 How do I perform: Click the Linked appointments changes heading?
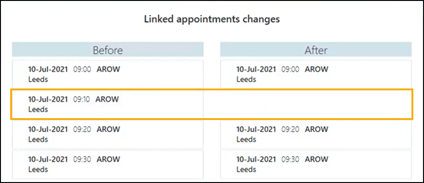point(212,19)
